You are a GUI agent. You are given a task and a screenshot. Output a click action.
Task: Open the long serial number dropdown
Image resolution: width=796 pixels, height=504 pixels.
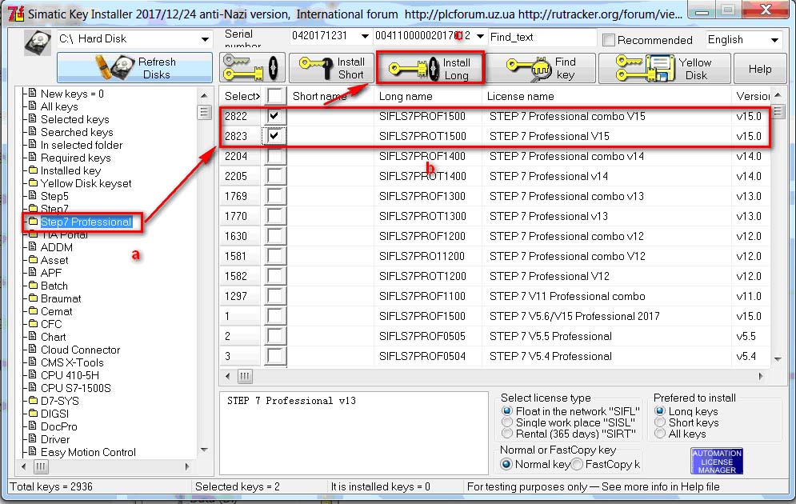(x=480, y=36)
